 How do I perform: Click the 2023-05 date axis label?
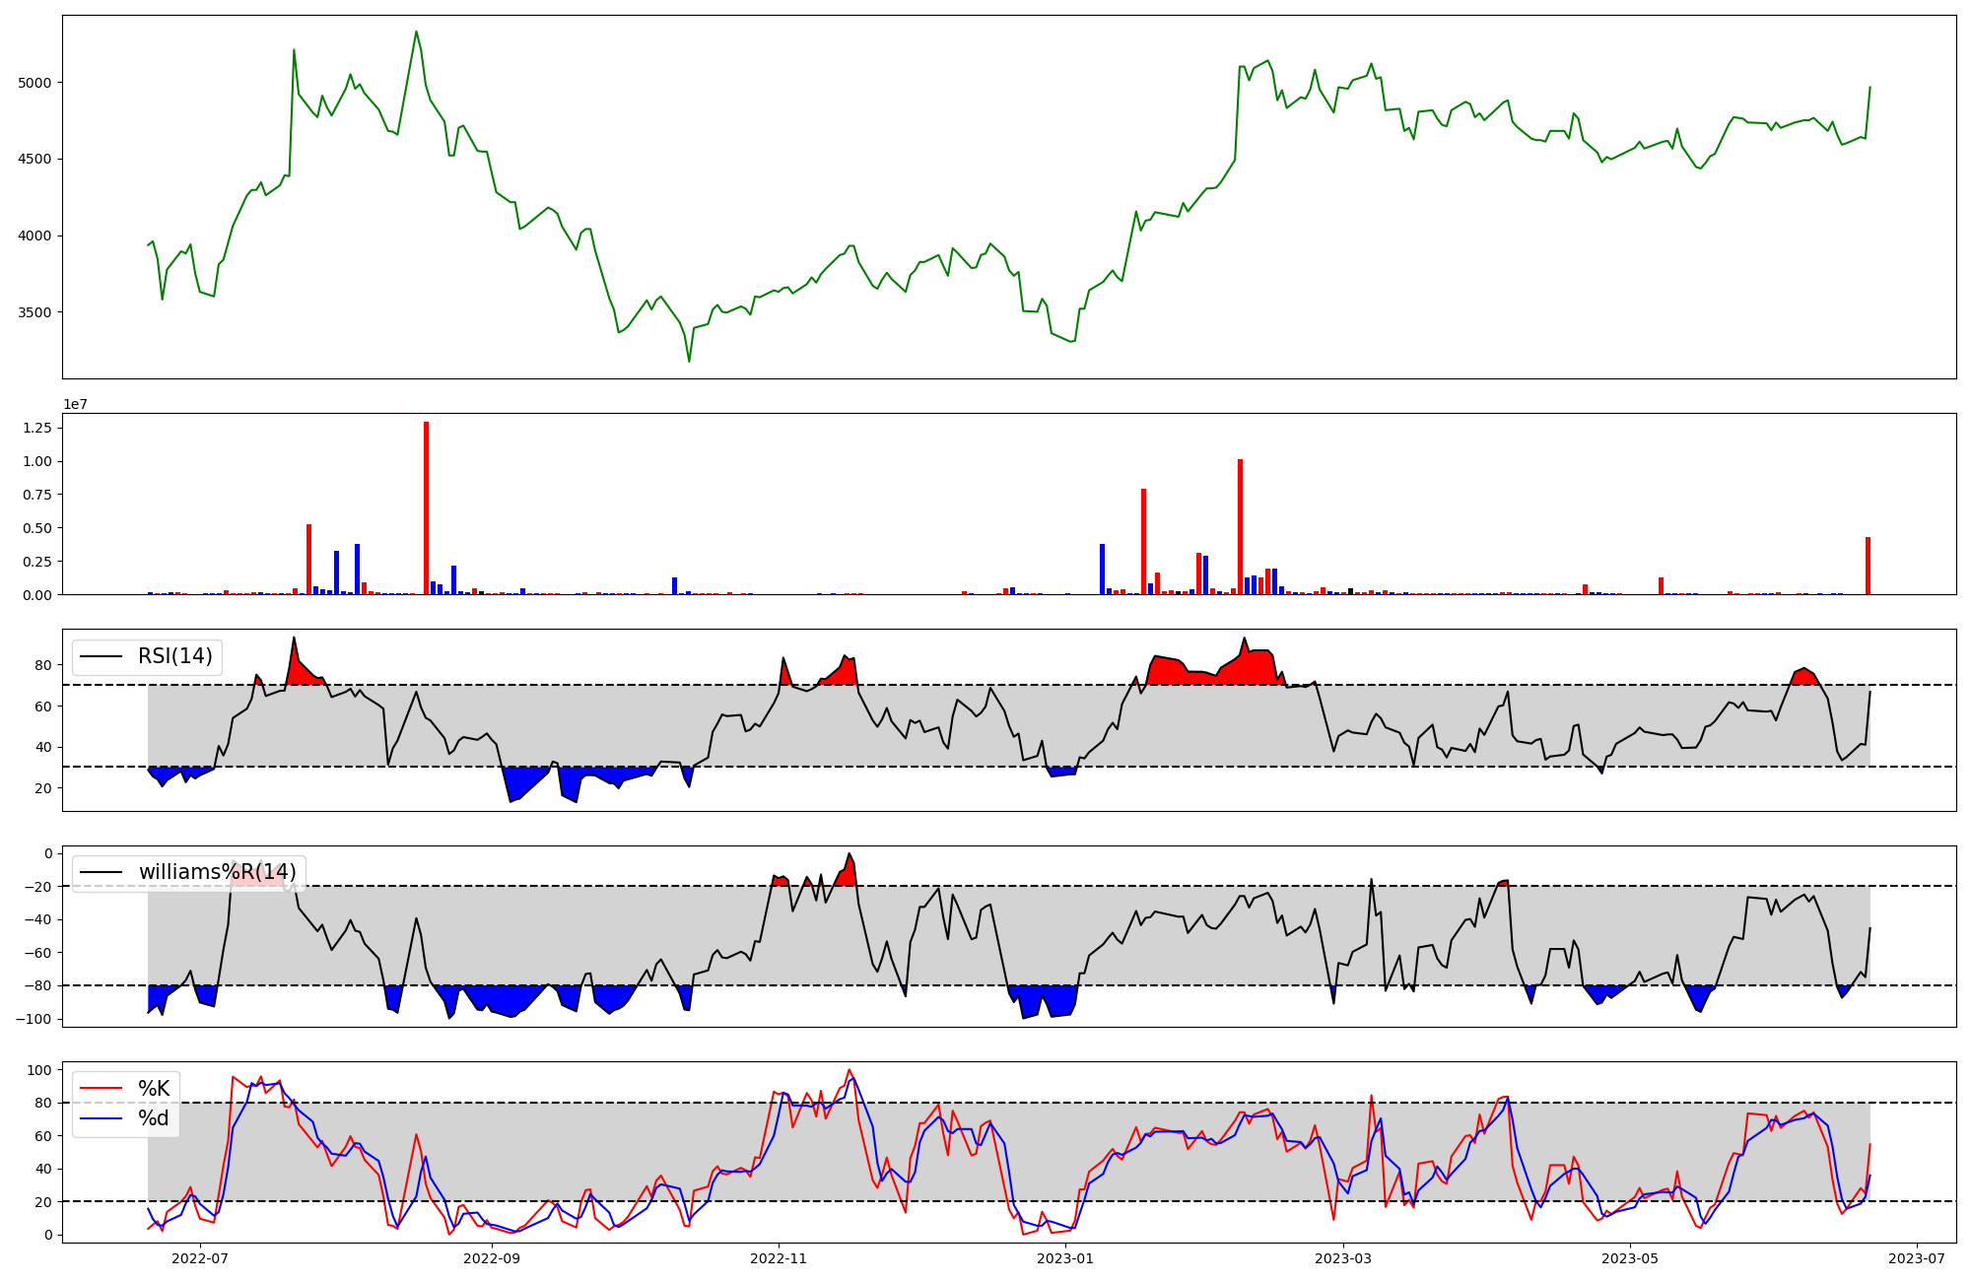click(1630, 1258)
